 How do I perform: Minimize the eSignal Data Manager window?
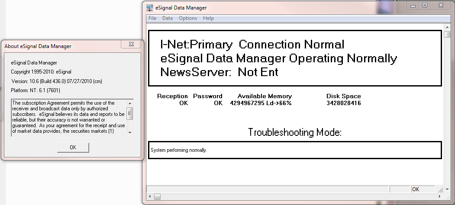pyautogui.click(x=413, y=6)
